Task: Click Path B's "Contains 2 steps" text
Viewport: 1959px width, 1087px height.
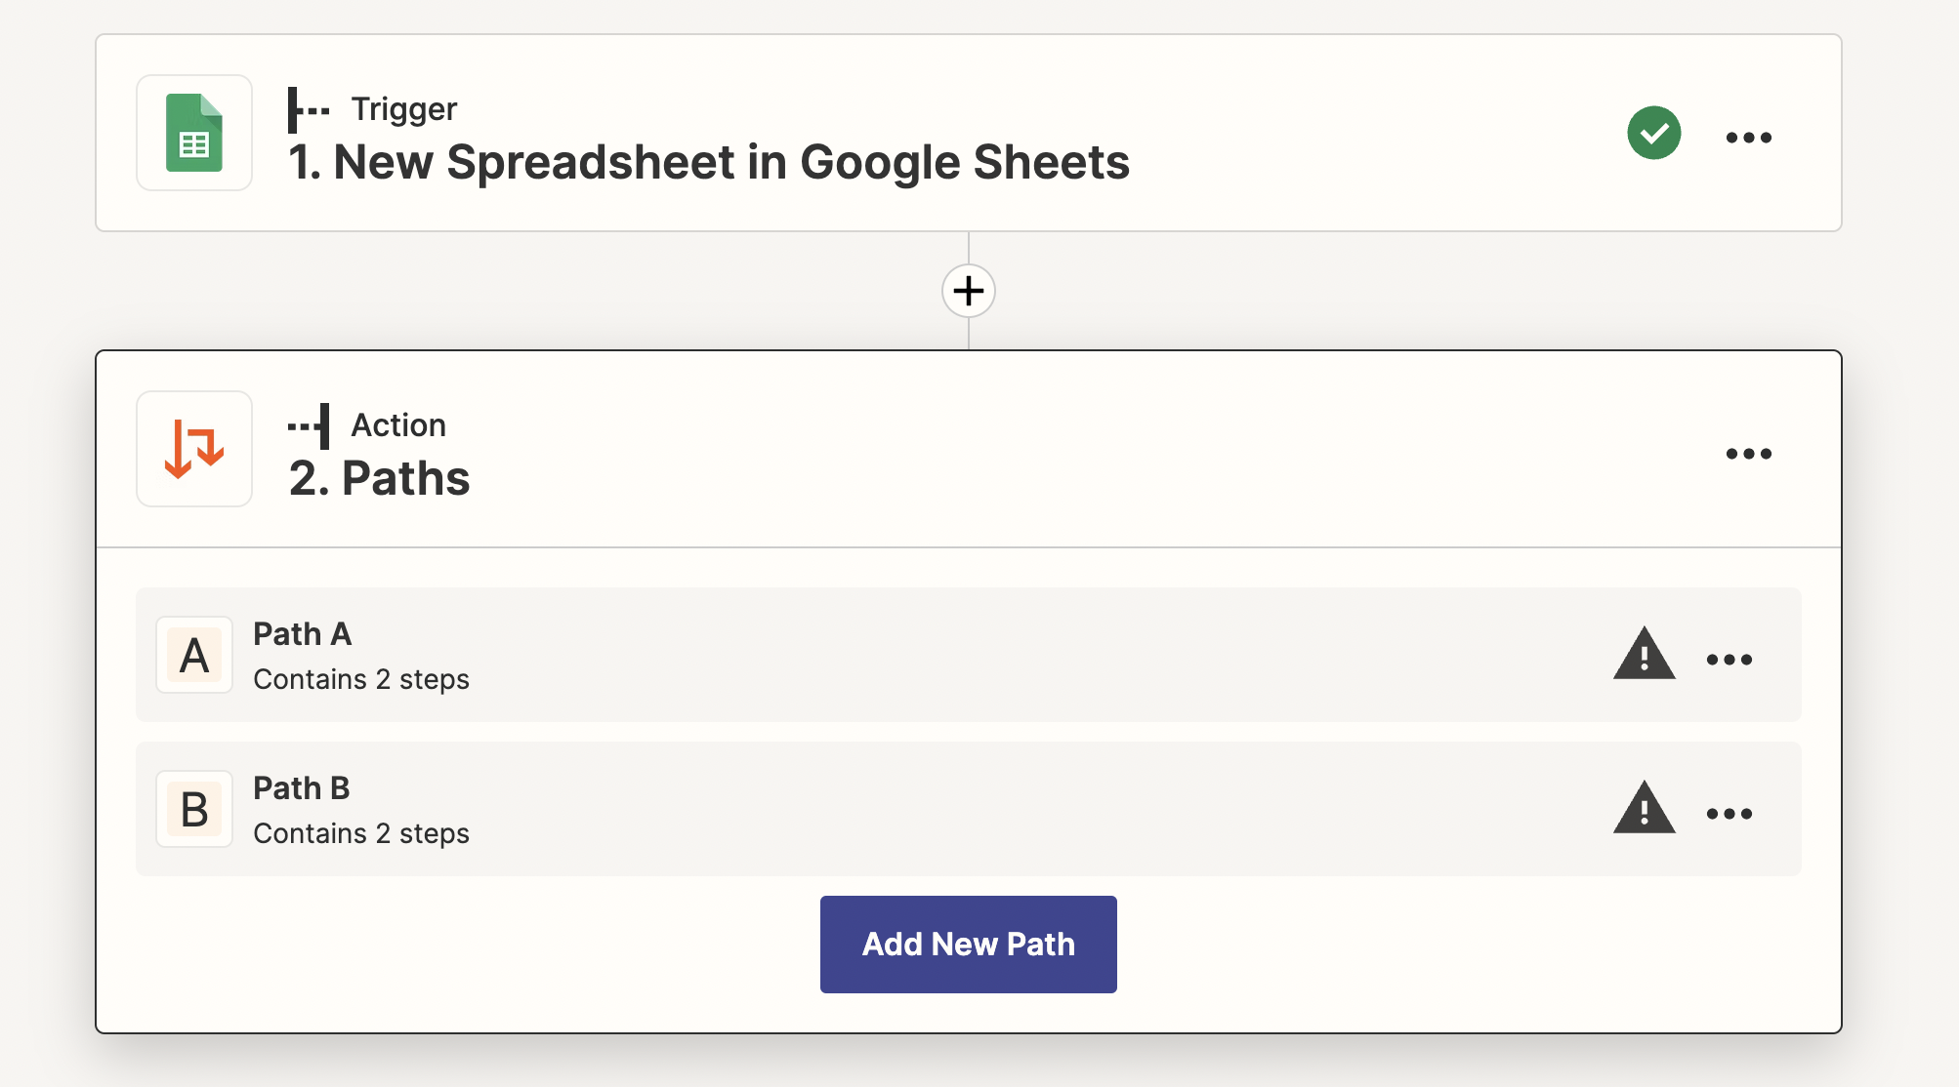Action: pos(361,833)
